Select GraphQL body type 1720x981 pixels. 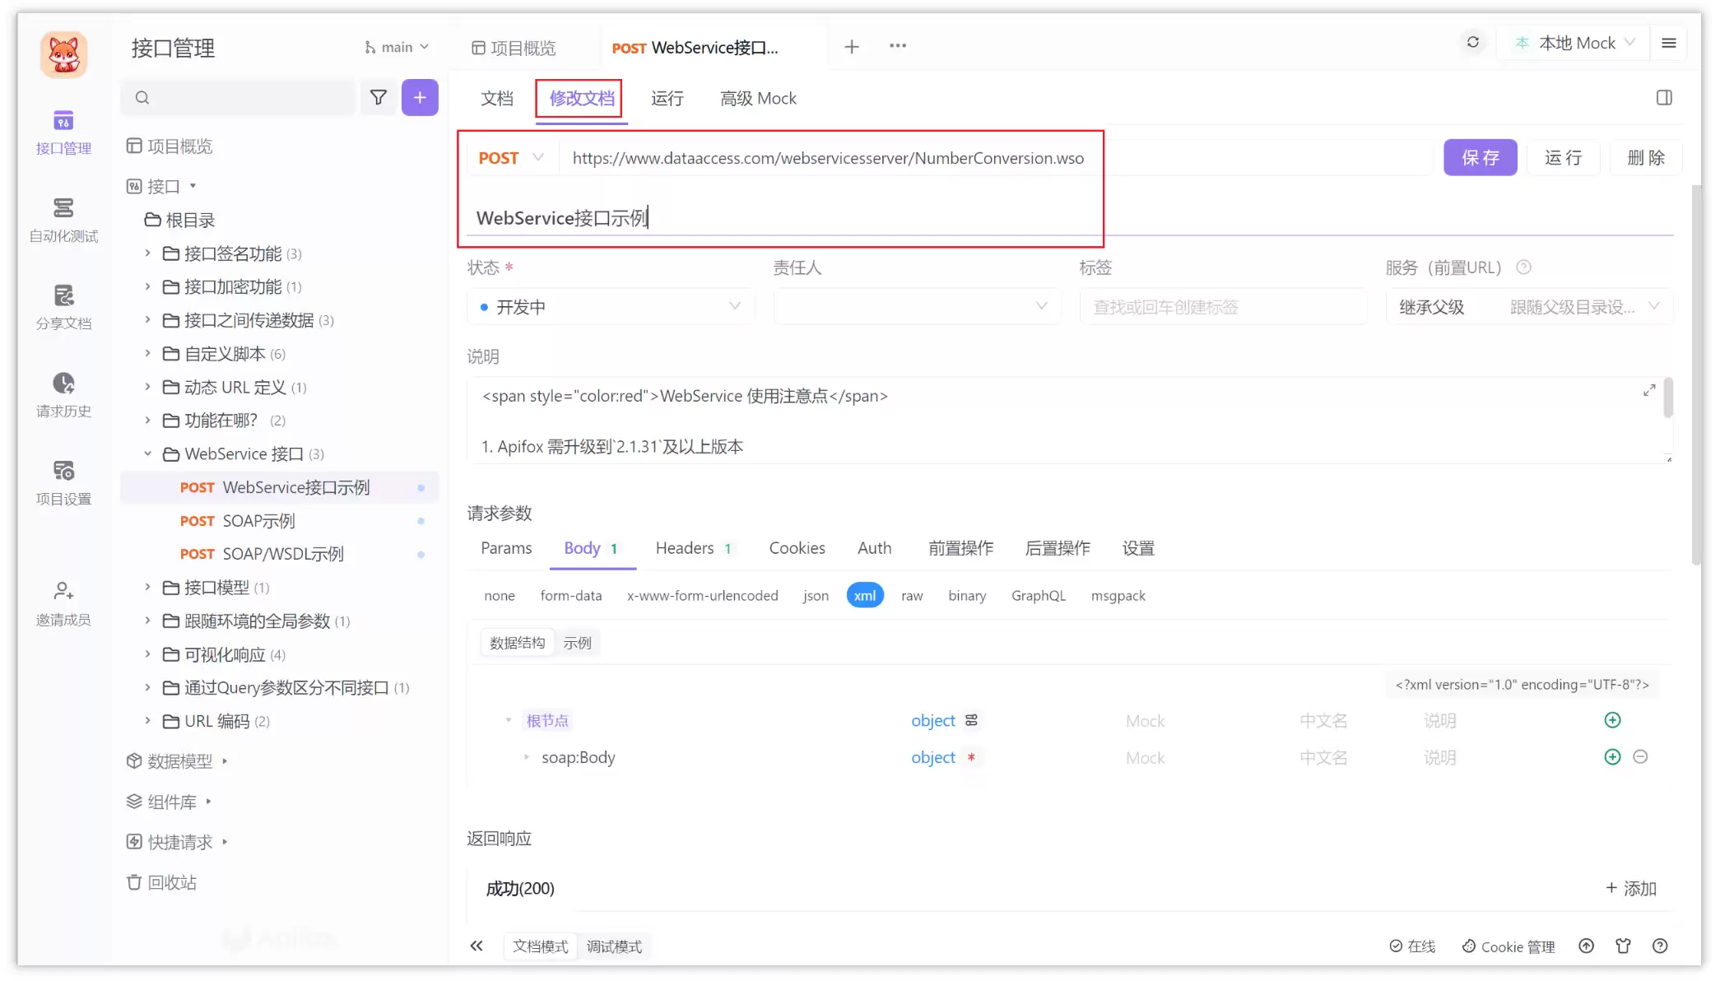(x=1039, y=596)
